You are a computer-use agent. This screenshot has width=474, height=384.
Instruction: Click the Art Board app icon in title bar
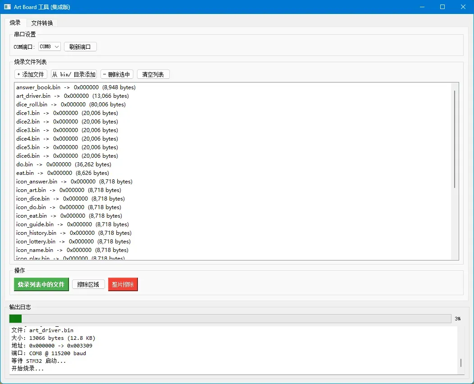8,7
